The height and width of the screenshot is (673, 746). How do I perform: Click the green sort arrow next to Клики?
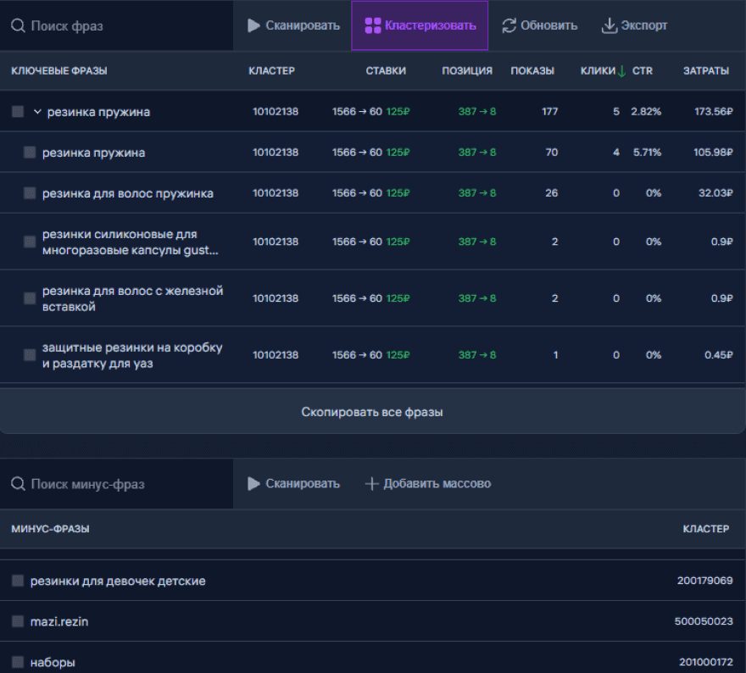pos(622,71)
